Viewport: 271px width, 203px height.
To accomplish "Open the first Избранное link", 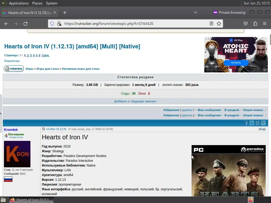I will pos(171,110).
